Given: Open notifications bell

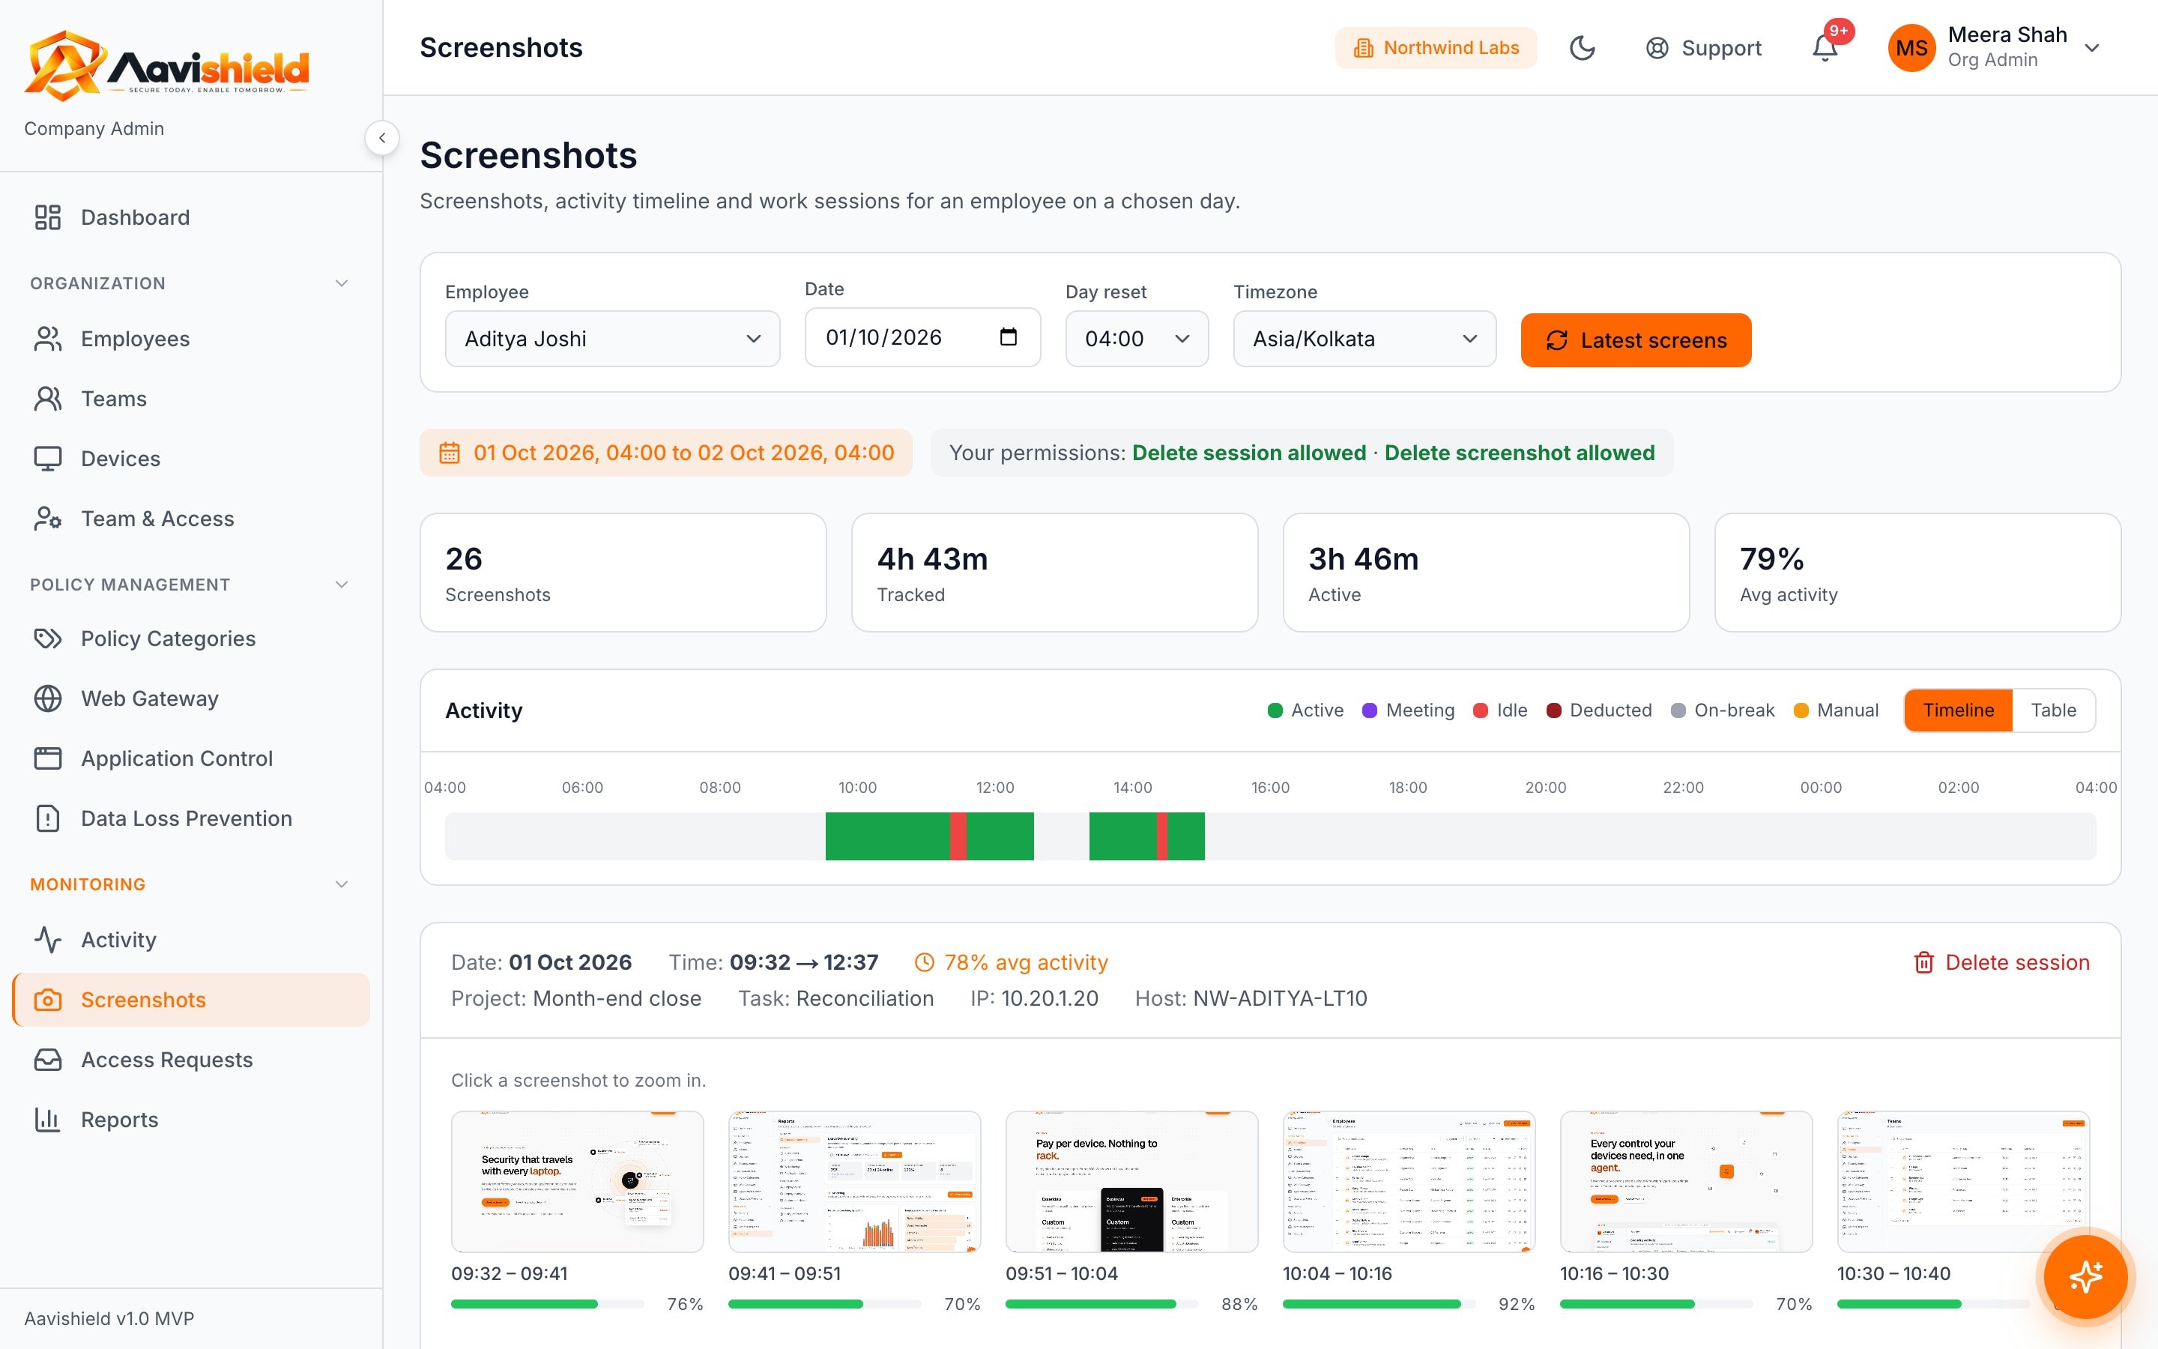Looking at the screenshot, I should (x=1825, y=48).
